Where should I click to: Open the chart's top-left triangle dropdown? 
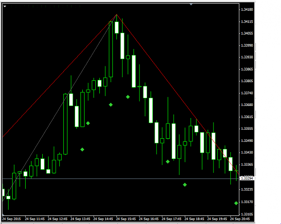5,6
